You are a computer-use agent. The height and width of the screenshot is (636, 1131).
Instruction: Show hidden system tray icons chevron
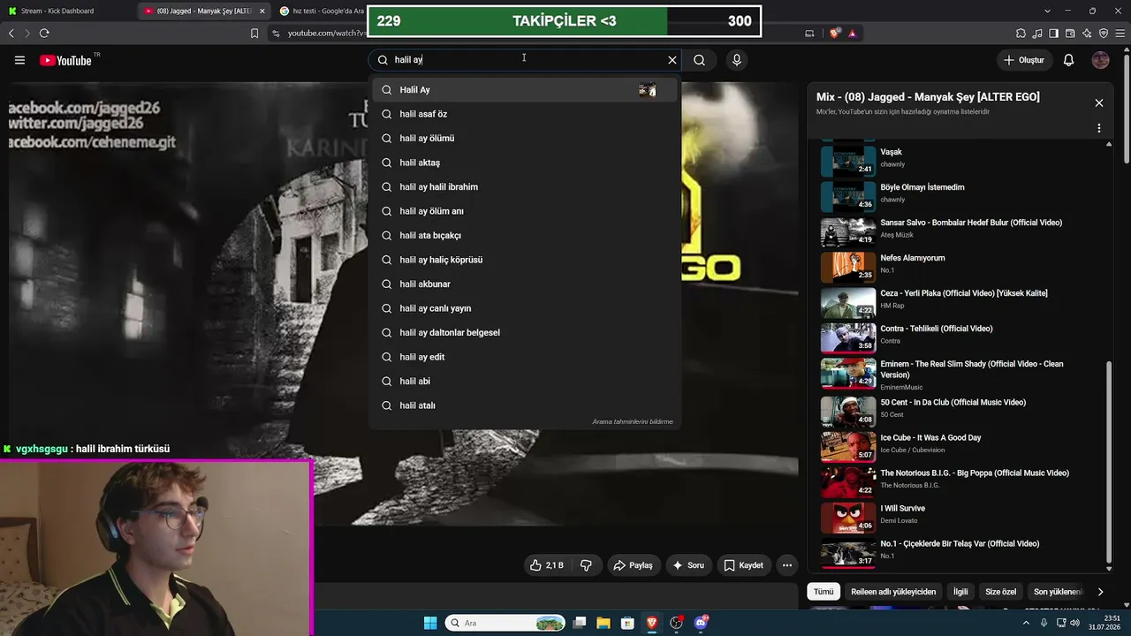1026,623
